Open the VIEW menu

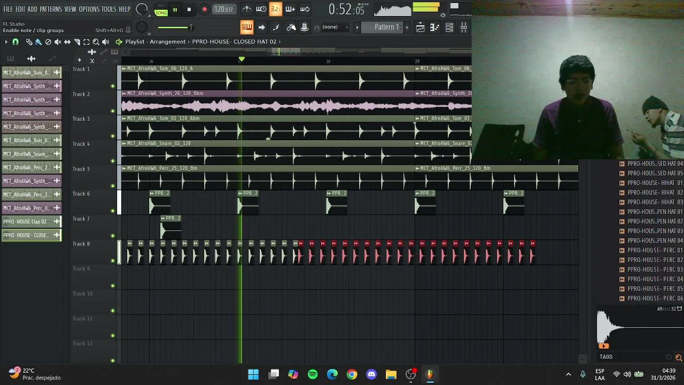tap(70, 10)
